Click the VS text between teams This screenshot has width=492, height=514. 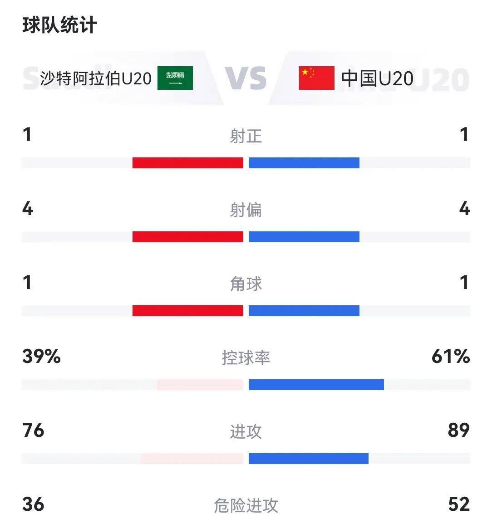(x=246, y=78)
